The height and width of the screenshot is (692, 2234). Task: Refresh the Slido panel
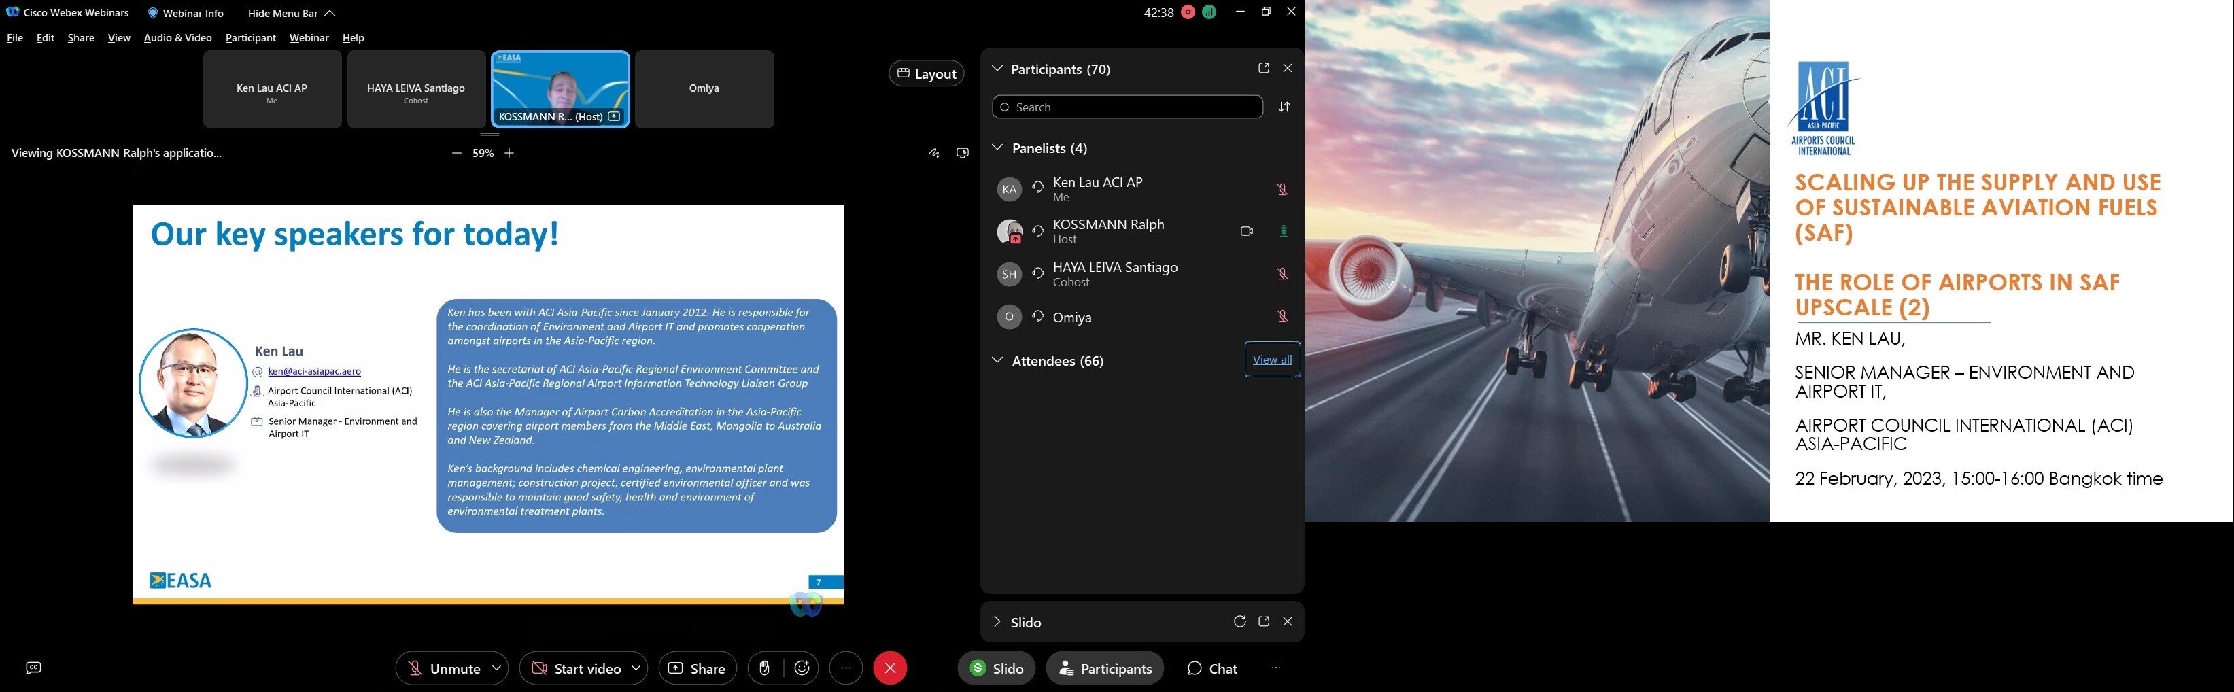[1239, 622]
